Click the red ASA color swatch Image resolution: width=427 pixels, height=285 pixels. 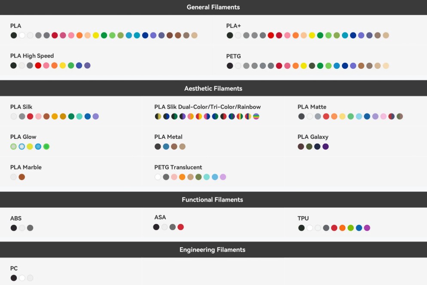click(x=180, y=227)
